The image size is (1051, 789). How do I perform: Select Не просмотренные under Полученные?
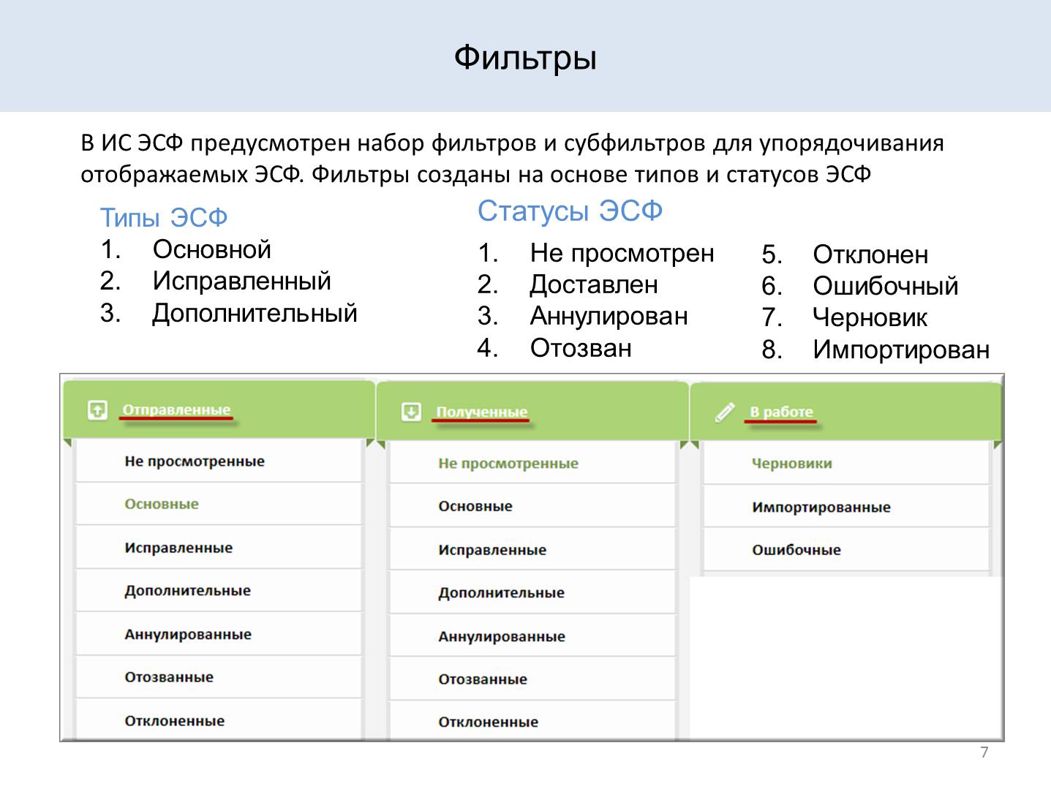(508, 464)
